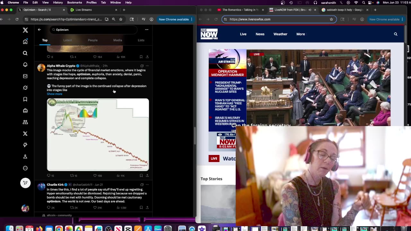
Task: Open Chrome History menu in menu bar
Action: tap(58, 3)
